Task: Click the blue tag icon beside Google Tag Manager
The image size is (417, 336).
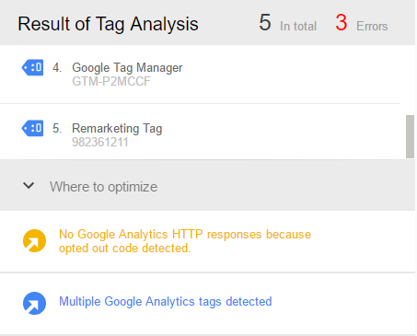Action: pyautogui.click(x=32, y=67)
